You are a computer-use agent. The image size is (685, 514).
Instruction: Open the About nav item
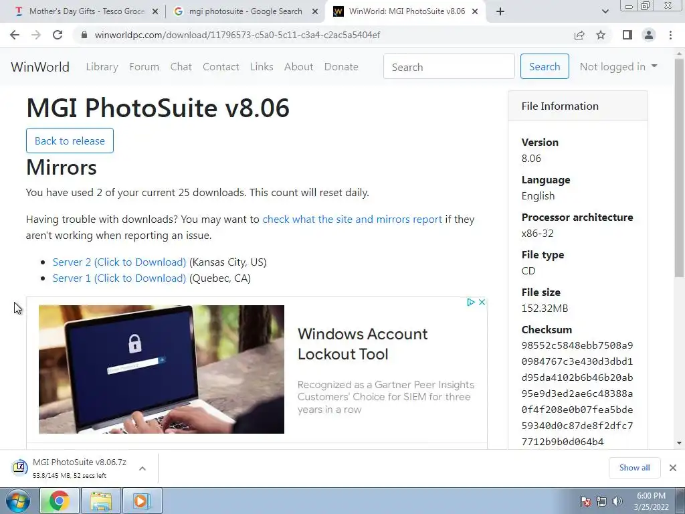[299, 67]
